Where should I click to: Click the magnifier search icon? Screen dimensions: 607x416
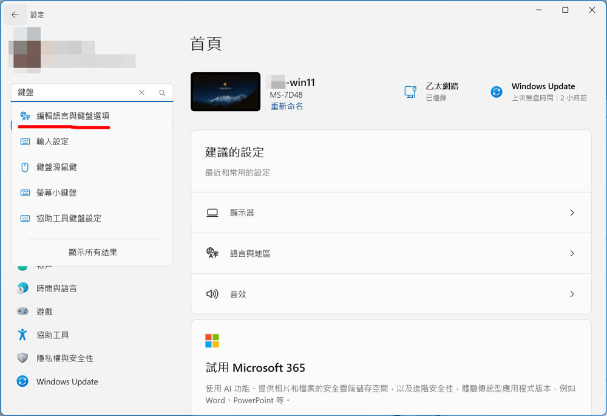click(162, 93)
